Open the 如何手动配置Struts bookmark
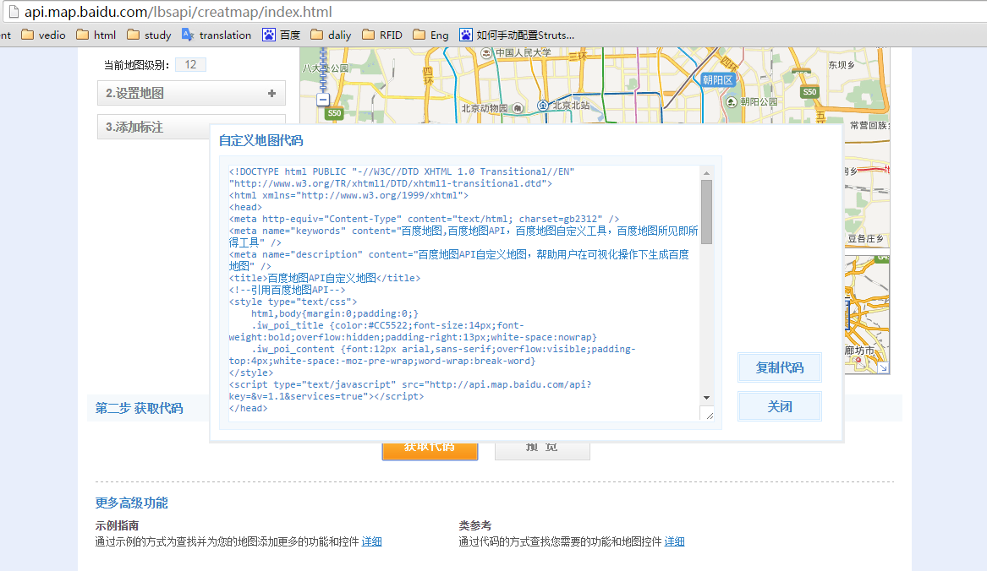The width and height of the screenshot is (987, 571). pos(517,35)
